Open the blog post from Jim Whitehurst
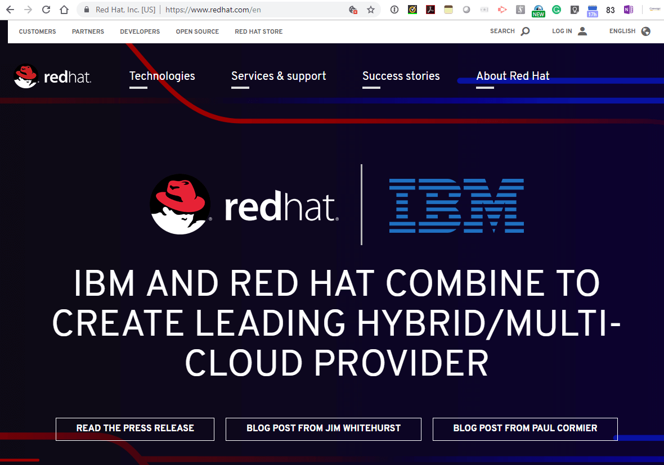This screenshot has width=664, height=465. [x=323, y=428]
